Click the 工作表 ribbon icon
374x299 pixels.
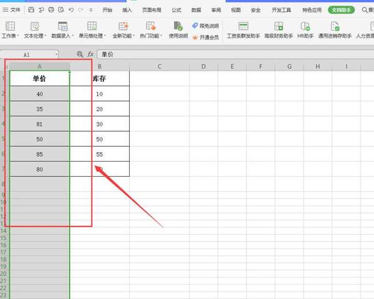[10, 26]
